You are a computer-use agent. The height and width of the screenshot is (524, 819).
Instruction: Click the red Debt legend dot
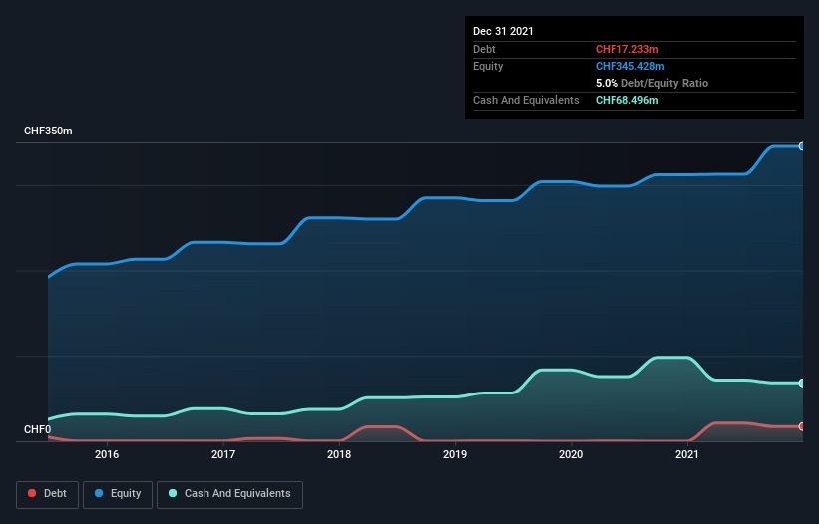coord(32,493)
